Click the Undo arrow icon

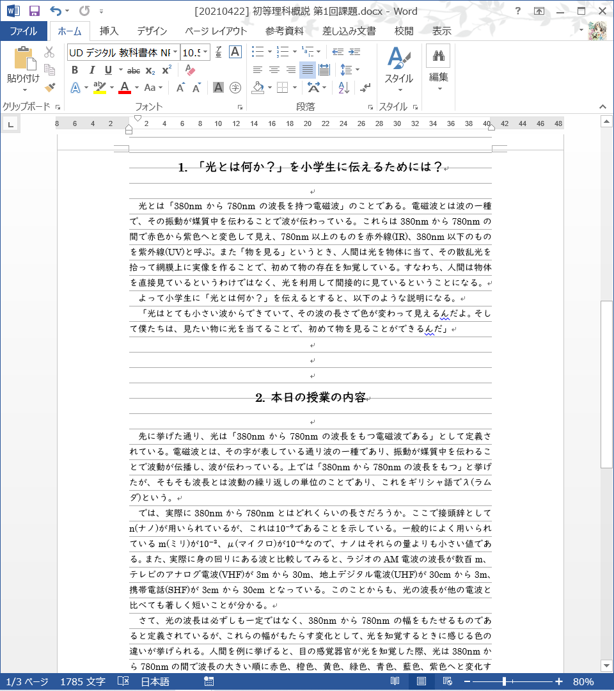(x=56, y=11)
